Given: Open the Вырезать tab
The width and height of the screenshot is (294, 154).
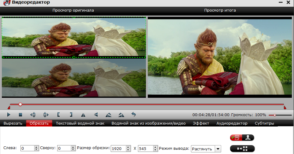Looking at the screenshot, I should tap(13, 123).
